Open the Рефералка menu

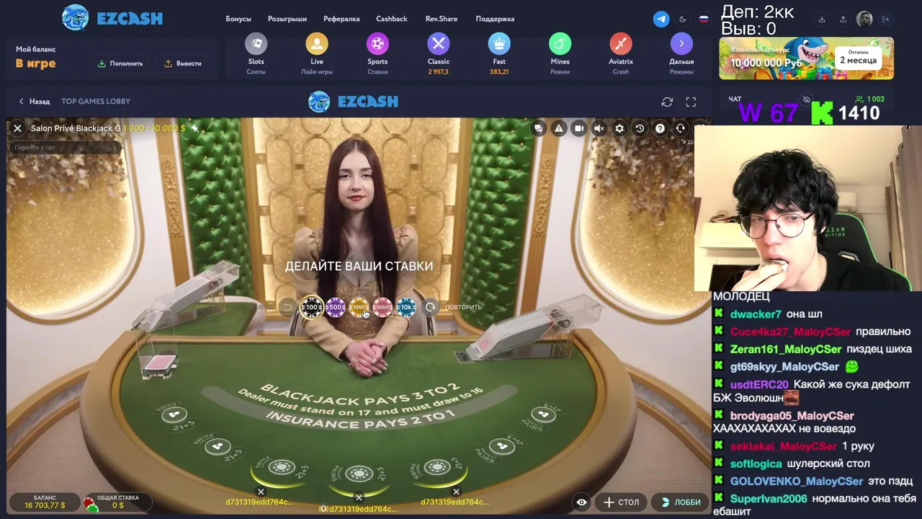[x=341, y=19]
